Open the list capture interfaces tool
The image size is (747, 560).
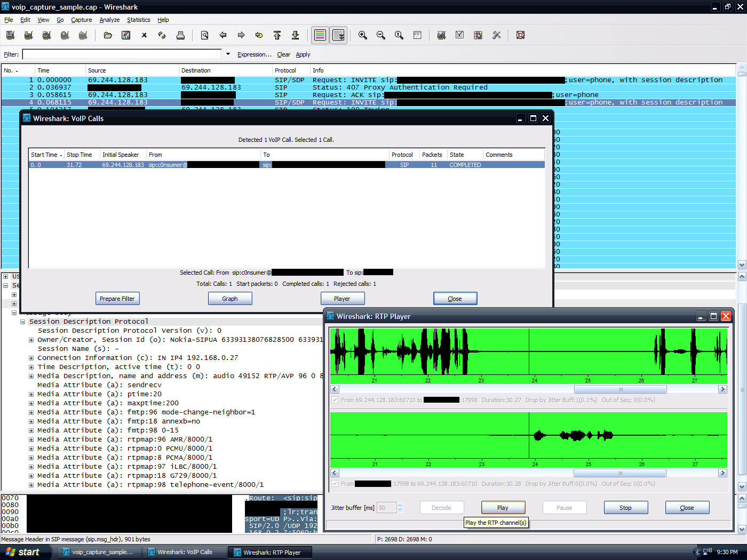(10, 35)
